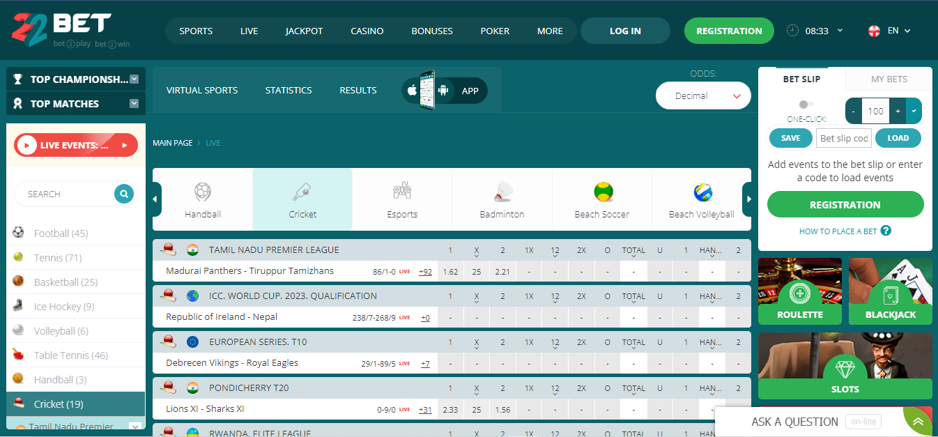The width and height of the screenshot is (938, 437).
Task: Open the Slots casino tile
Action: (845, 365)
